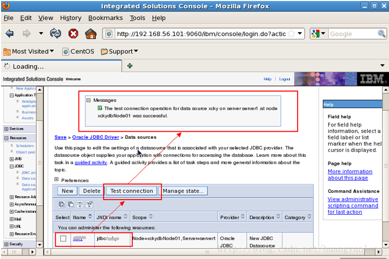Click the Save breadcrumb link
389x259 pixels.
point(60,137)
